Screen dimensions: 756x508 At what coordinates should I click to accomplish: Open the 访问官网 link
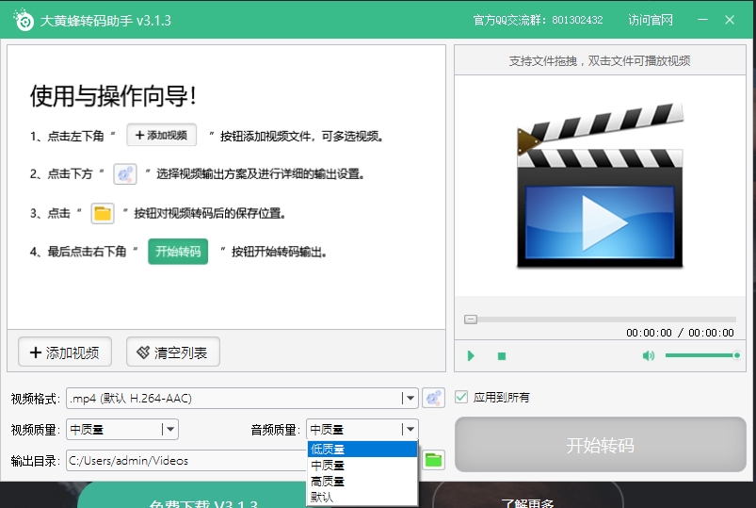(x=651, y=20)
